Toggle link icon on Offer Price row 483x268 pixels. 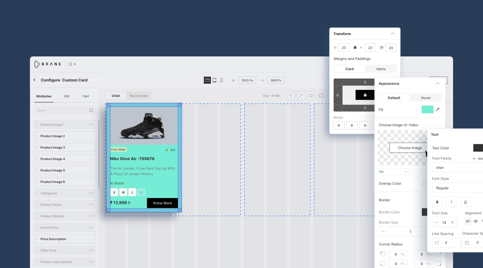(x=91, y=250)
